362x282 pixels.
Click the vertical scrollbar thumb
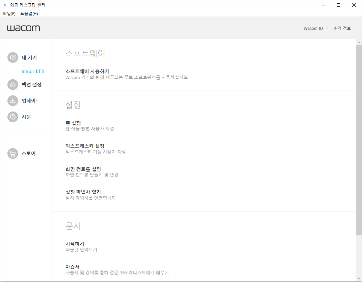359,140
